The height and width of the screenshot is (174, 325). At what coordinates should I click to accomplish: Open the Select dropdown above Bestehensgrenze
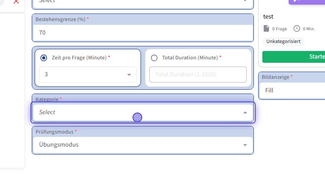tap(143, 2)
